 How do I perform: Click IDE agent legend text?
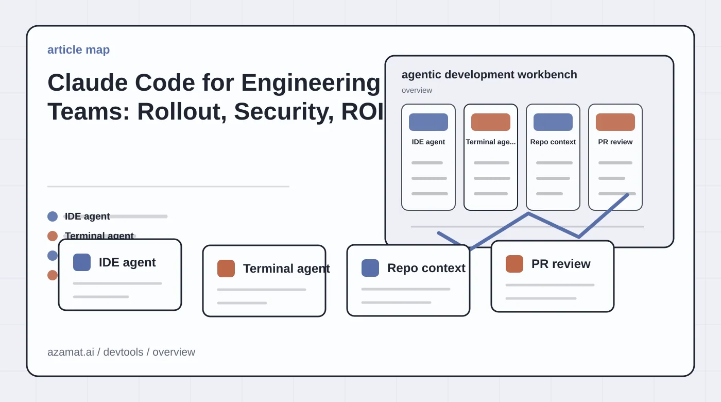point(88,216)
